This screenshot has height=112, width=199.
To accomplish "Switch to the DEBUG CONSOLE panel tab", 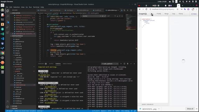I will [67, 63].
